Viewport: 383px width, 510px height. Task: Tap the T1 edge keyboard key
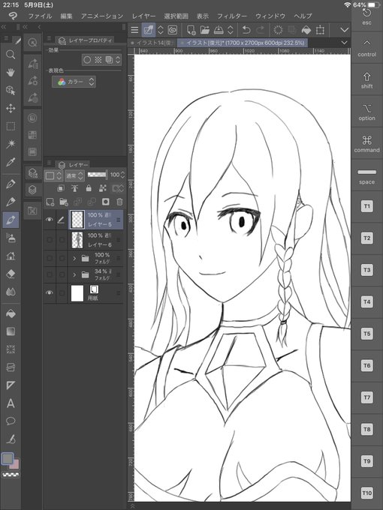[x=366, y=206]
